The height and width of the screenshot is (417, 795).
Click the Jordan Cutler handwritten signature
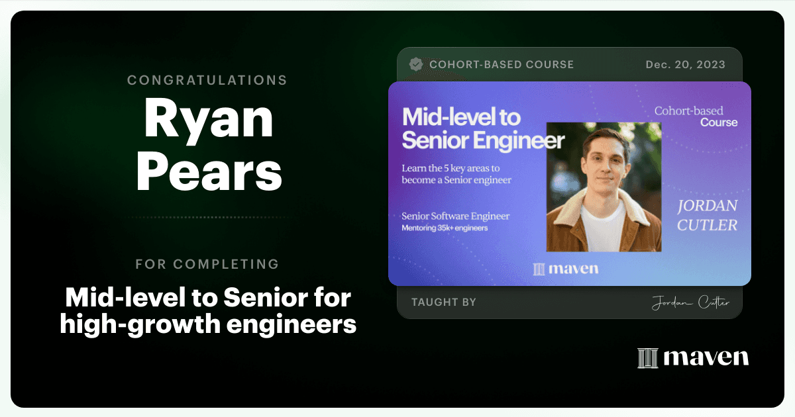[x=690, y=302]
